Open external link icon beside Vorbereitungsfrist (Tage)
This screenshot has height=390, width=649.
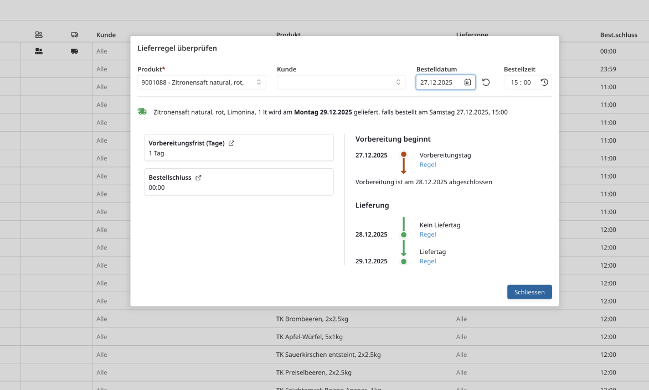click(231, 143)
